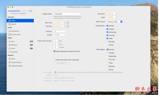The height and width of the screenshot is (95, 159).
Task: Click the Set Password button
Action: click(62, 63)
